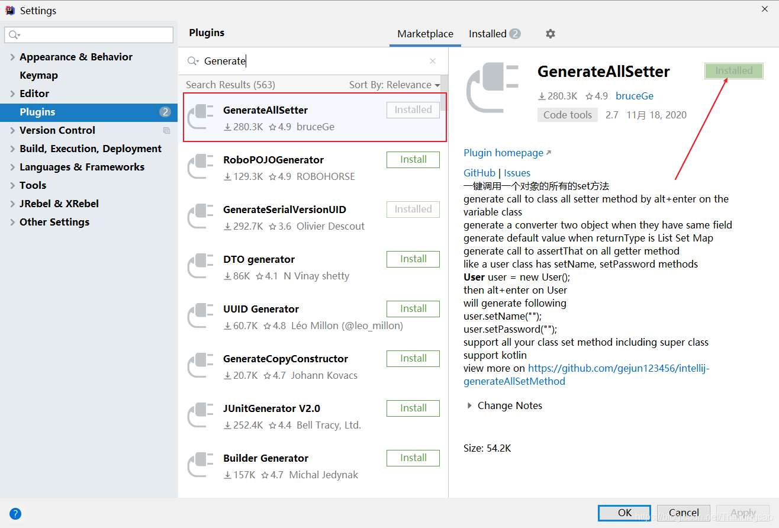Install the RoboPOJOGenerator plugin

coord(413,160)
